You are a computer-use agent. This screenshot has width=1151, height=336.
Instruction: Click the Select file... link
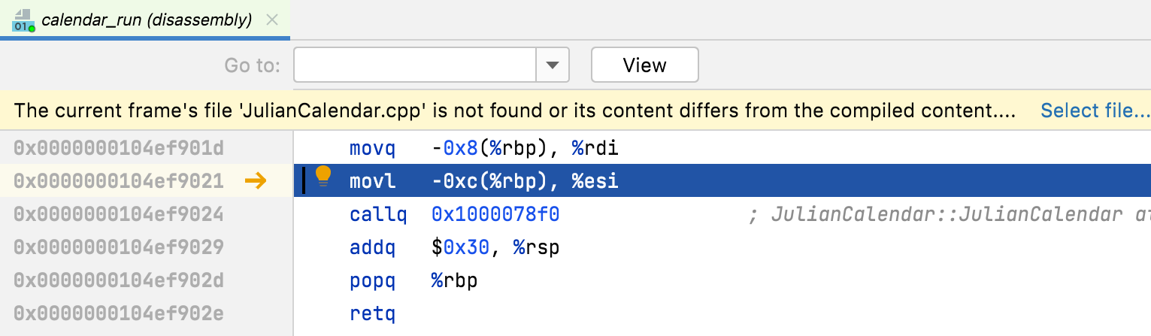(1095, 111)
